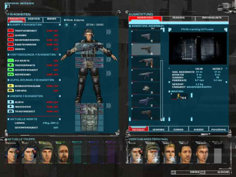Select Dick's bearded portrait in Aktuelle Truppe
This screenshot has width=236, height=177.
[63, 152]
